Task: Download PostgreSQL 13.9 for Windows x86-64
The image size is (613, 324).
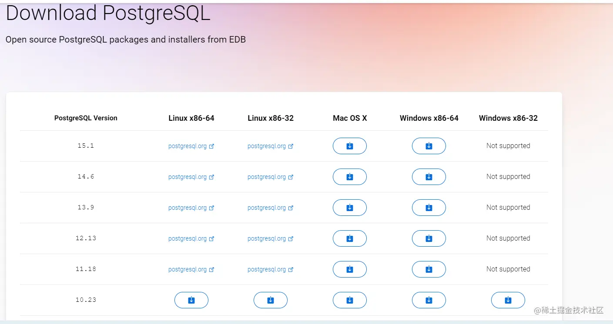Action: [429, 208]
